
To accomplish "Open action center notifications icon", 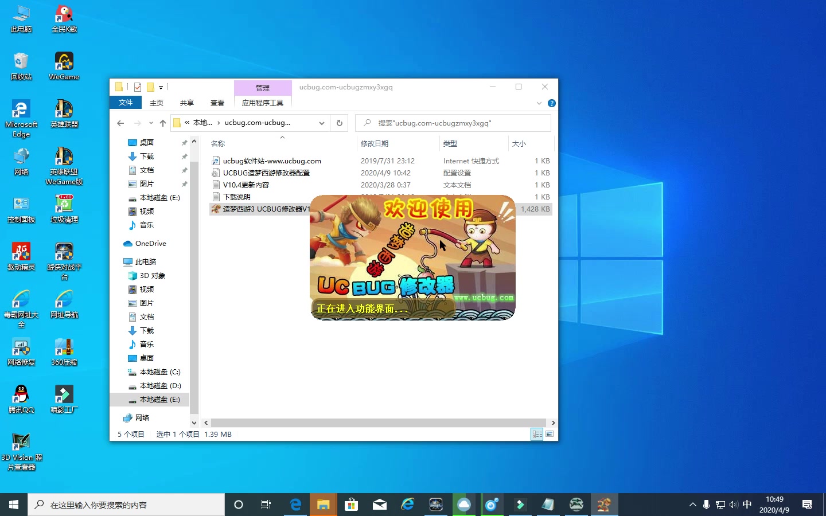I will (807, 505).
